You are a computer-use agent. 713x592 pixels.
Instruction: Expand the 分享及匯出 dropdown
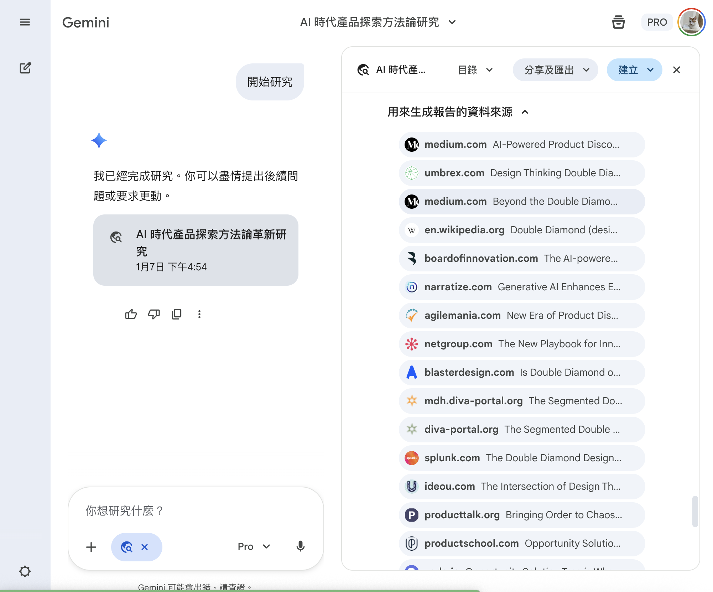556,70
